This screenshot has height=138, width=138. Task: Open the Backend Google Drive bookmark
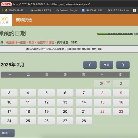click(x=67, y=10)
